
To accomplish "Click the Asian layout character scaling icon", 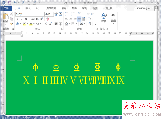I will point(81,24).
